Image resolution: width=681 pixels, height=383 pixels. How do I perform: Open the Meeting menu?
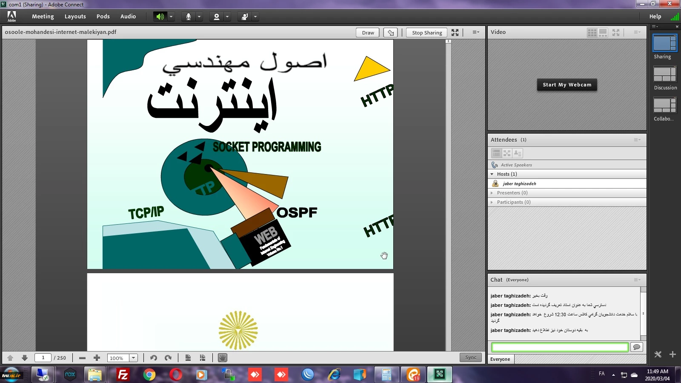coord(43,17)
